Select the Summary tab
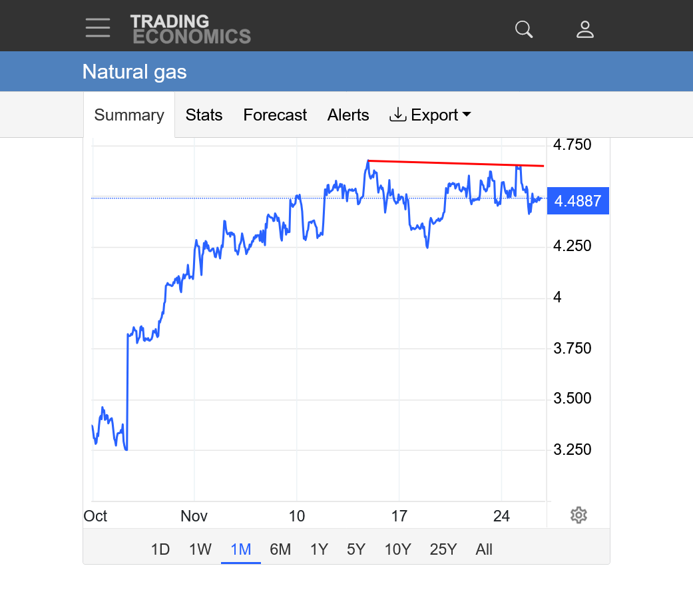The image size is (693, 600). (129, 115)
